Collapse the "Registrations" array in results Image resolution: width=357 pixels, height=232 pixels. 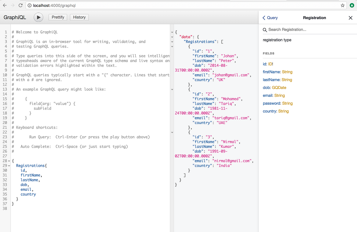click(172, 42)
